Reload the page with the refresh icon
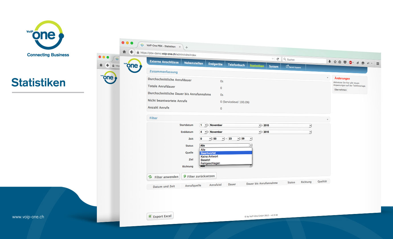This screenshot has width=393, height=239. [278, 59]
